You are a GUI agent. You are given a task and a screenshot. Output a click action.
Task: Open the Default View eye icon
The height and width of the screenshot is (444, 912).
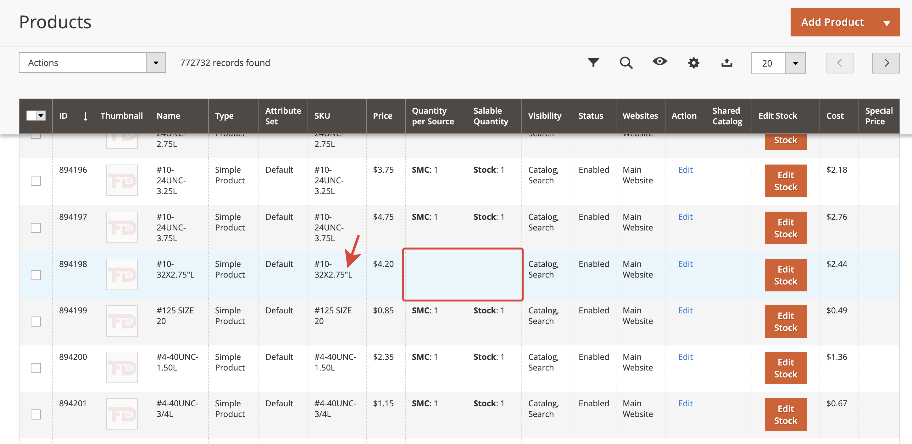659,62
